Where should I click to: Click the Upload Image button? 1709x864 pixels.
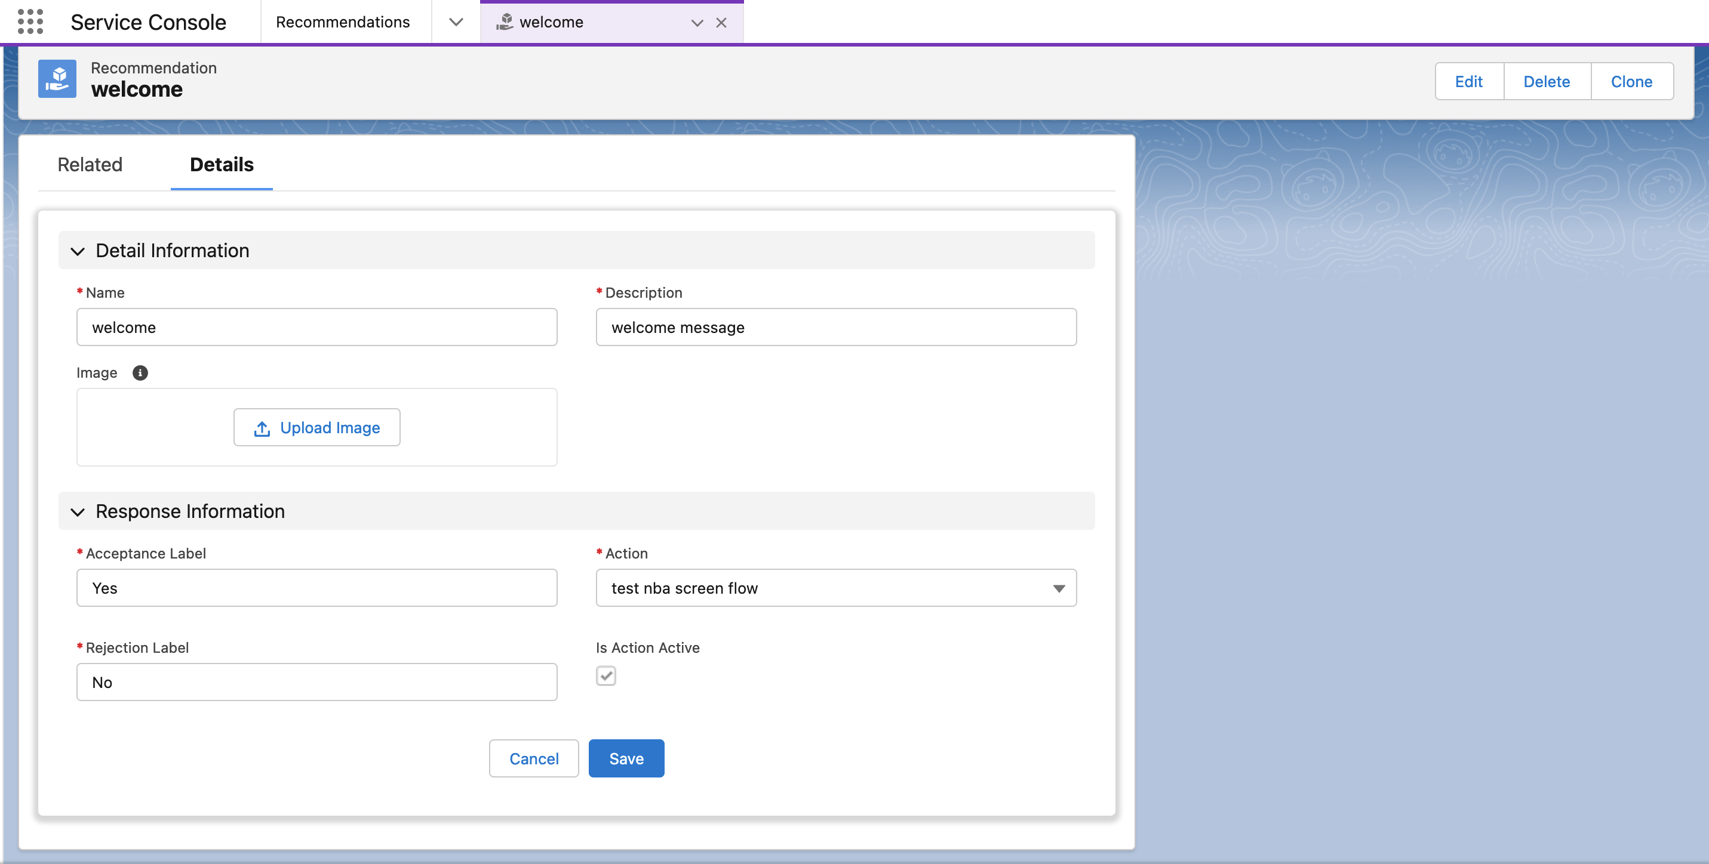point(316,428)
